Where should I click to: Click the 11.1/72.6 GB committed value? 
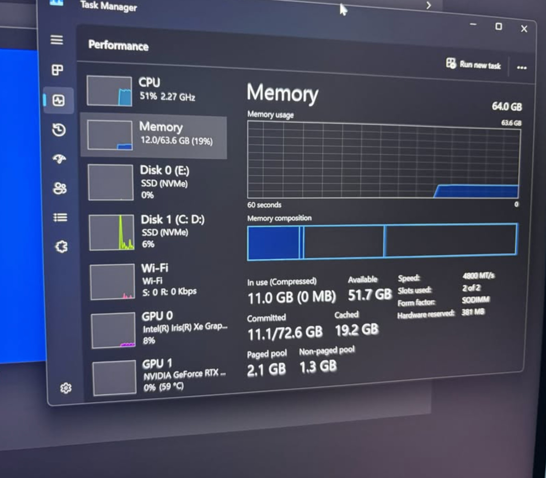285,333
